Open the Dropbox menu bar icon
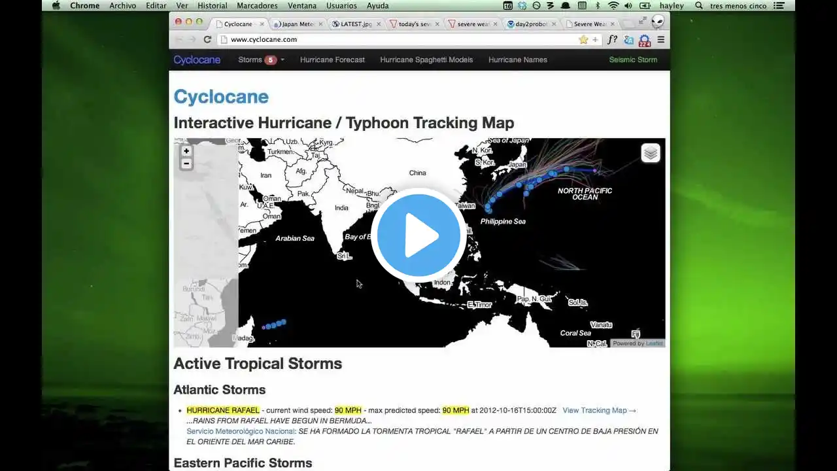Viewport: 837px width, 471px height. point(522,5)
